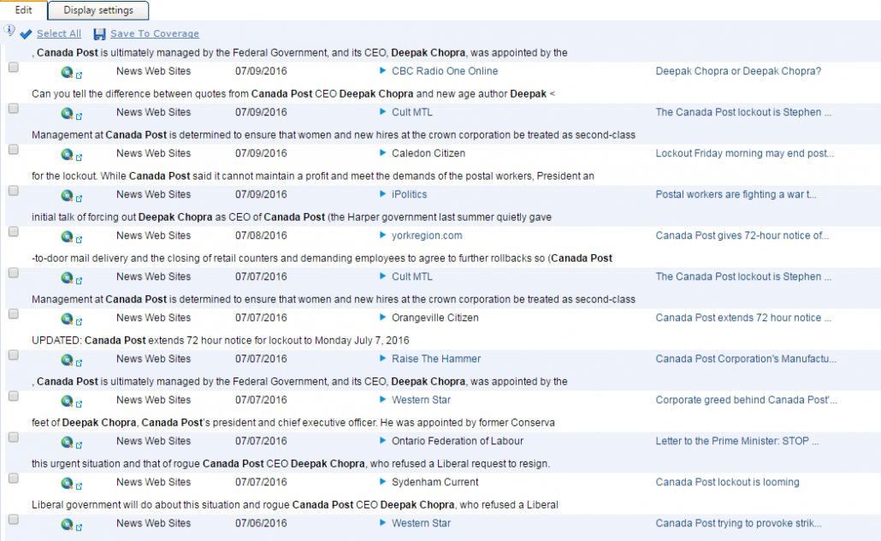Expand the arrow beside Sydenham Current
This screenshot has height=541, width=881.
[x=382, y=481]
